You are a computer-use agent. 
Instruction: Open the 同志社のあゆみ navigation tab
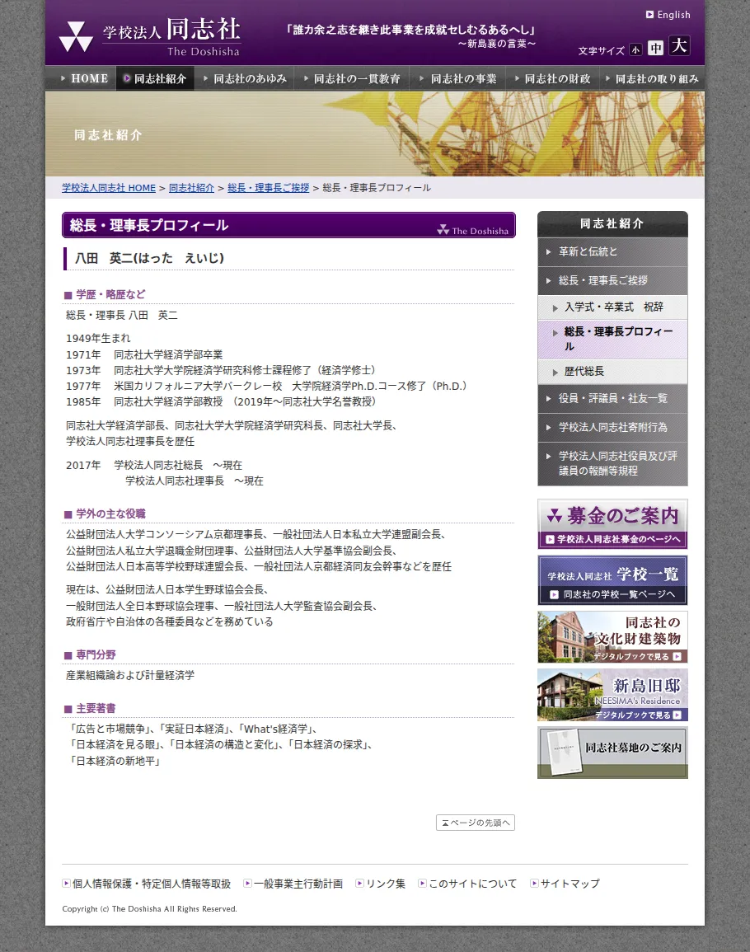(245, 78)
